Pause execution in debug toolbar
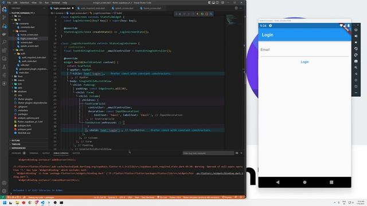Image resolution: width=367 pixels, height=206 pixels. 179,14
